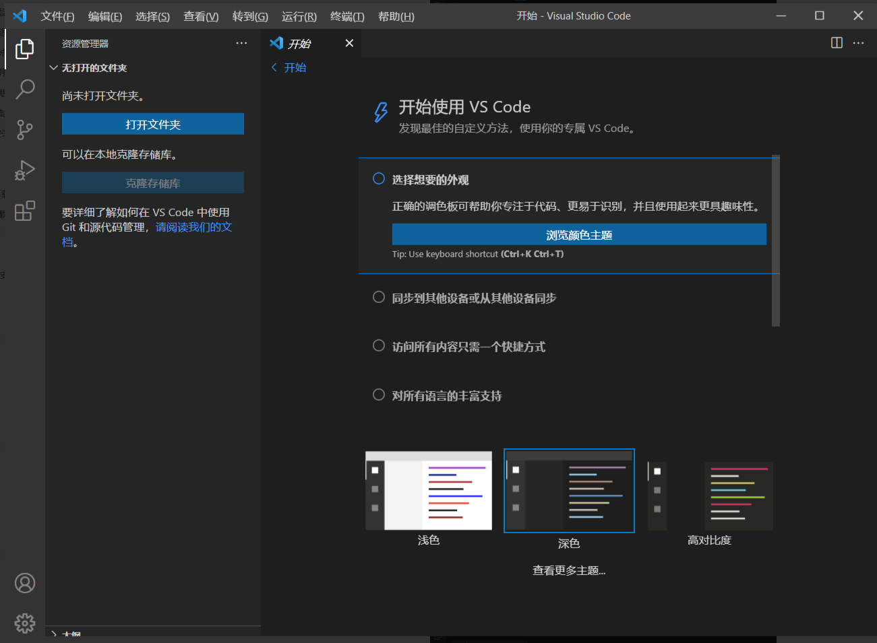The width and height of the screenshot is (877, 643).
Task: Click the 克隆存储库 button
Action: [153, 182]
